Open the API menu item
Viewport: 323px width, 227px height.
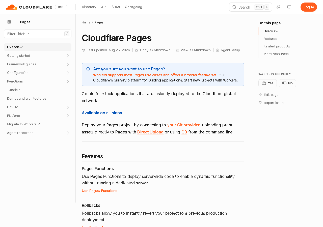tap(104, 7)
